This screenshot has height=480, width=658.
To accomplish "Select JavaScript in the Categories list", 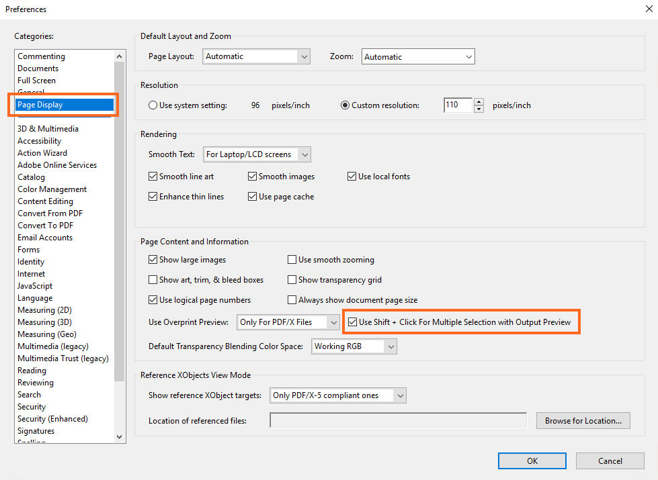I will pyautogui.click(x=34, y=285).
